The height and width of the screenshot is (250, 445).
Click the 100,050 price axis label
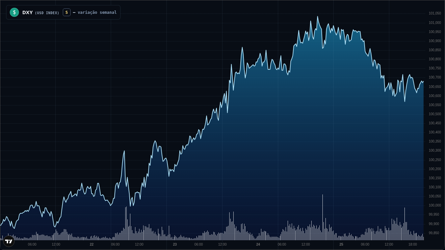[435, 196]
